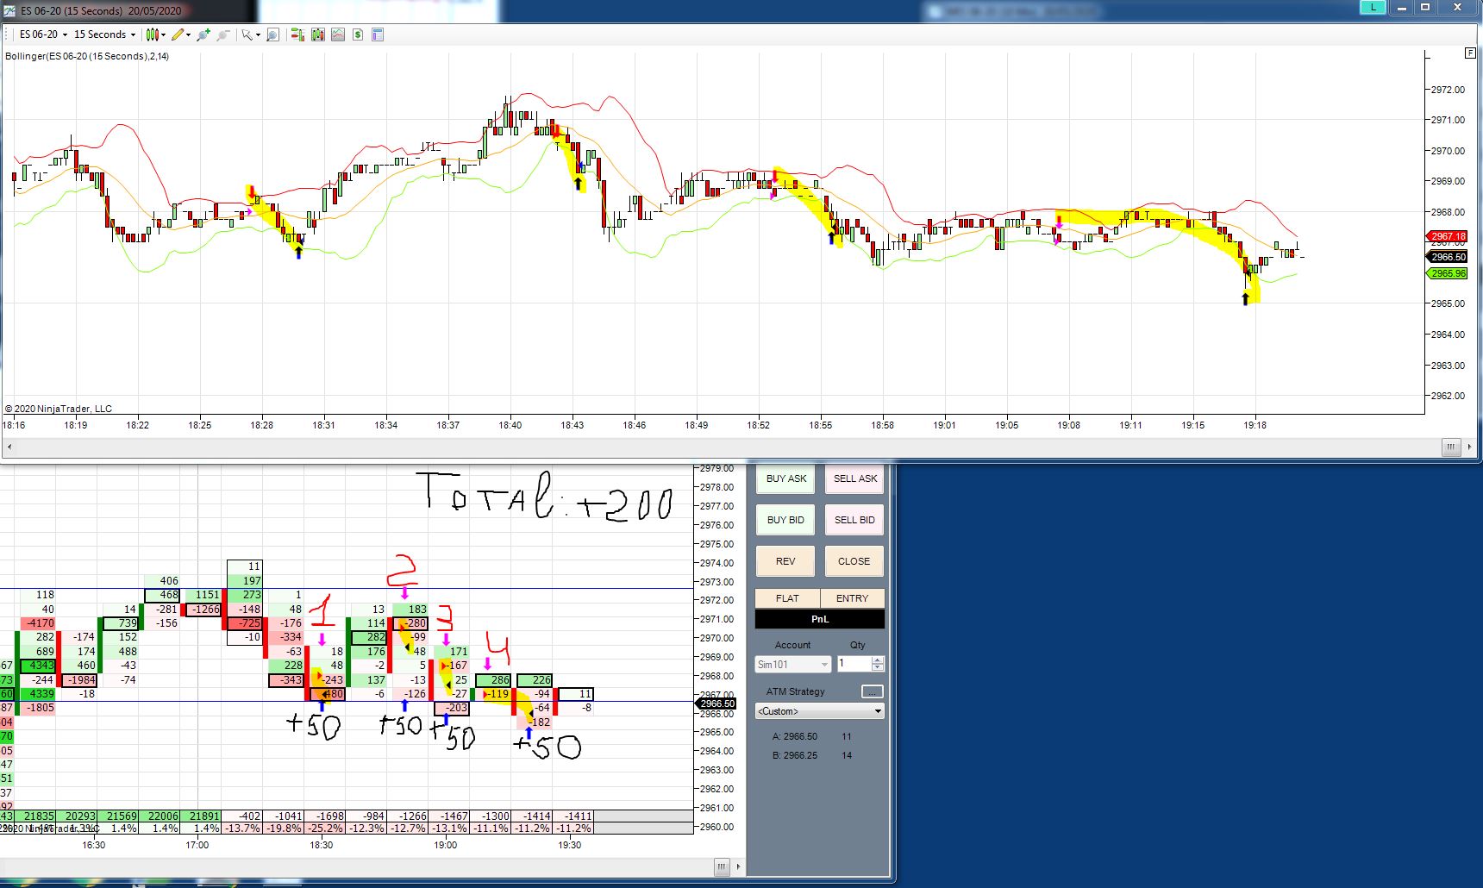This screenshot has height=888, width=1483.
Task: Open the 15 Seconds interval selector
Action: (x=104, y=34)
